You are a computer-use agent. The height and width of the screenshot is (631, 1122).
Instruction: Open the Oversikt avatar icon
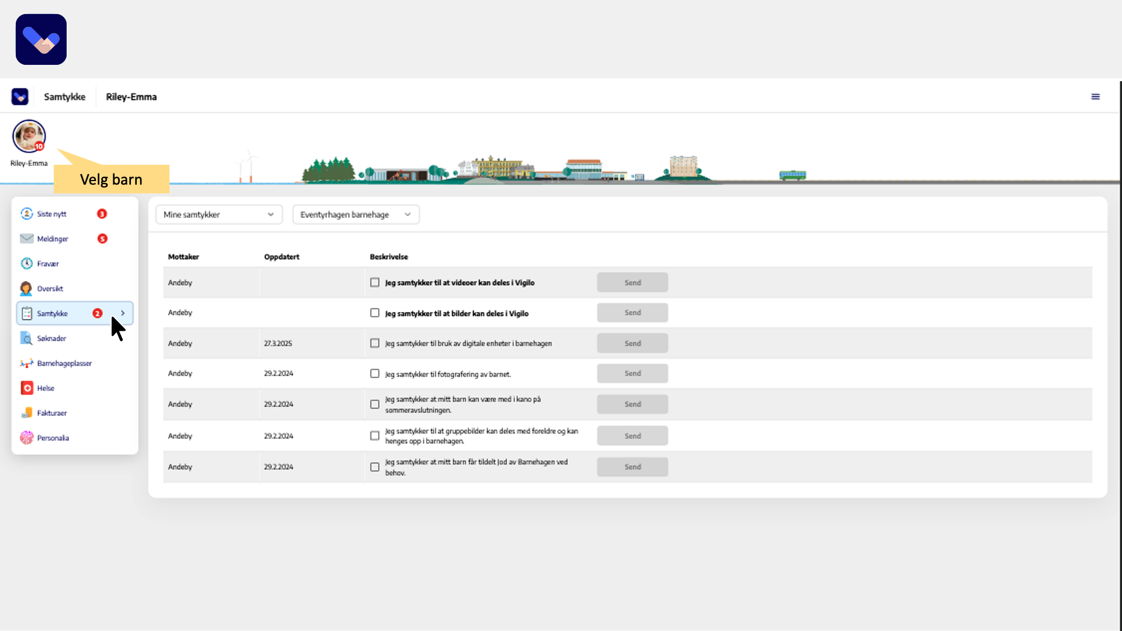[x=26, y=289]
